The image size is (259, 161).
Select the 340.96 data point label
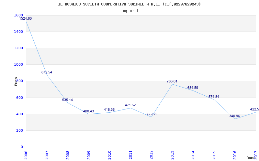coord(234,116)
